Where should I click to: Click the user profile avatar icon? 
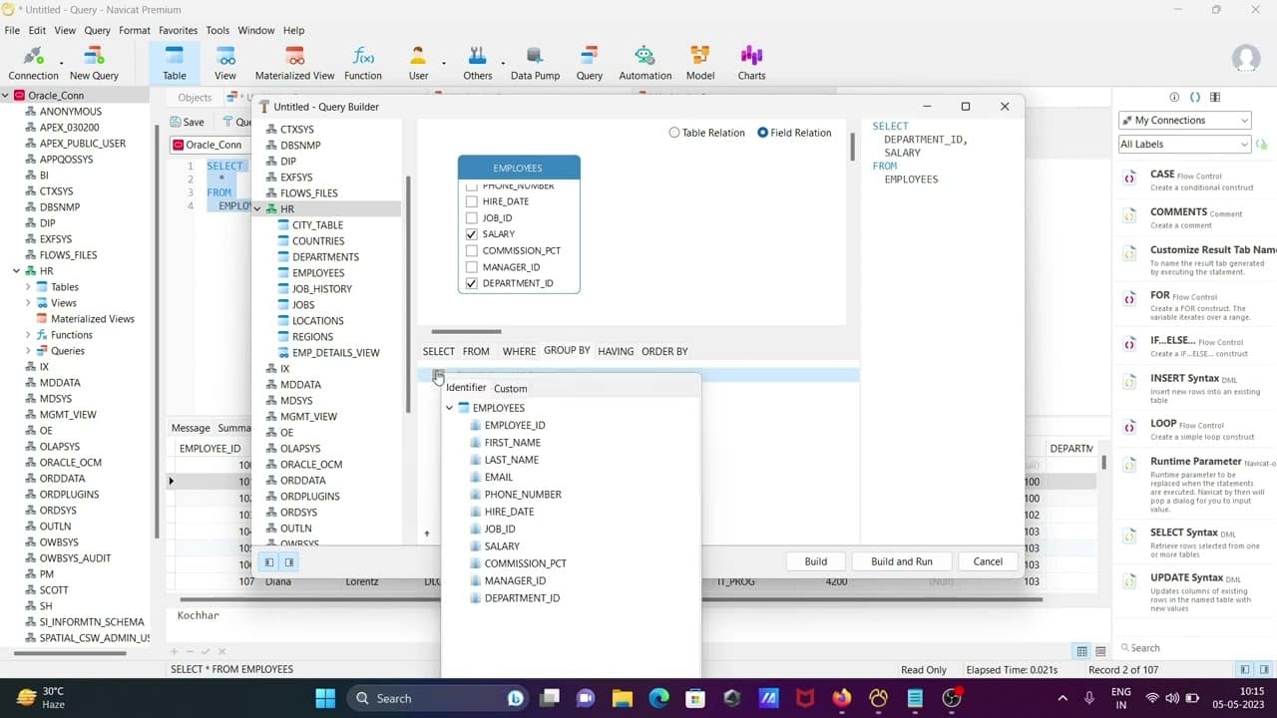(1246, 59)
